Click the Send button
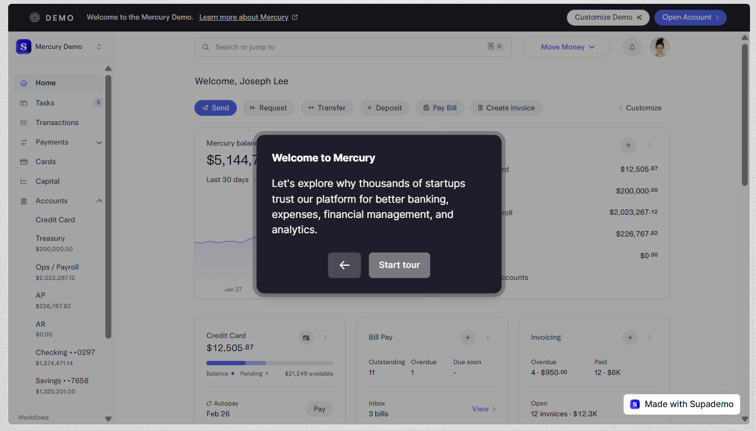Viewport: 756px width, 431px height. [x=216, y=108]
